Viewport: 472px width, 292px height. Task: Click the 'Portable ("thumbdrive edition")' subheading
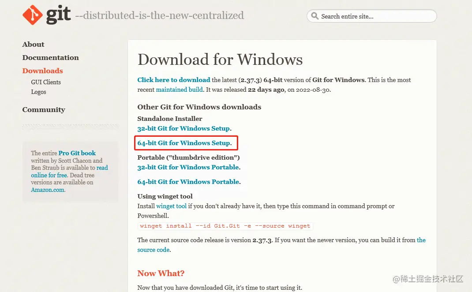pyautogui.click(x=188, y=157)
